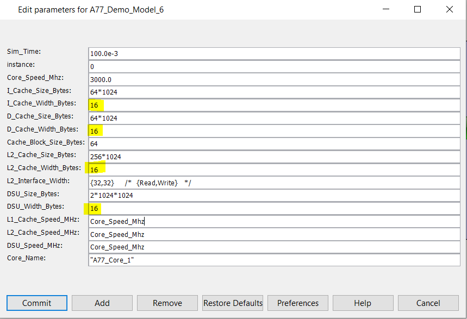467x319 pixels.
Task: Click the Remove button
Action: [x=167, y=303]
